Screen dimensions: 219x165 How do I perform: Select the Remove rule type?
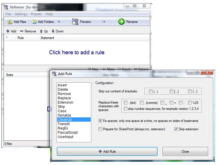tap(74, 94)
